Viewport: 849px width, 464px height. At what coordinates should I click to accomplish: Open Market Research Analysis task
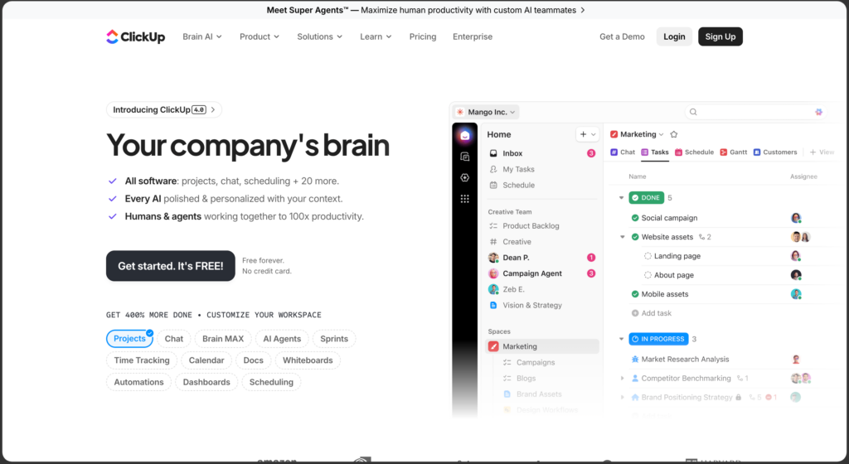pyautogui.click(x=685, y=359)
